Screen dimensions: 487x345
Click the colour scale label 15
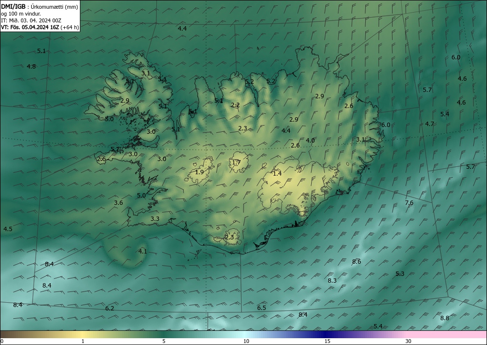[x=327, y=342]
